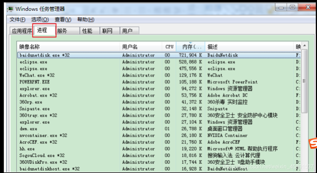Viewport: 317px width, 173px height.
Task: Select eclipse.exe row using 528,868 K
Action: (x=159, y=62)
